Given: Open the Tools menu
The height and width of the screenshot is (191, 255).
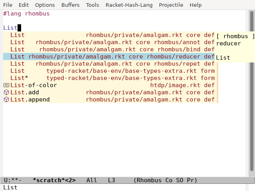Looking at the screenshot, I should click(92, 5).
